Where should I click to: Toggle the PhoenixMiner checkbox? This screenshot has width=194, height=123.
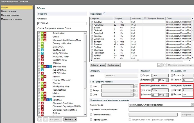tap(39, 33)
